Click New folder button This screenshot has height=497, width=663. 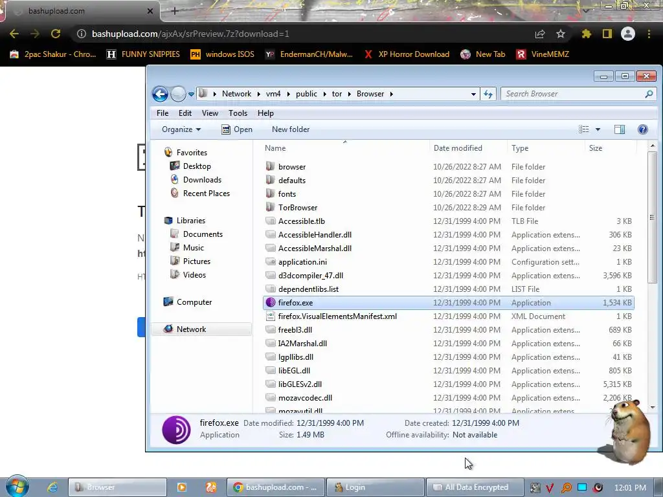291,129
